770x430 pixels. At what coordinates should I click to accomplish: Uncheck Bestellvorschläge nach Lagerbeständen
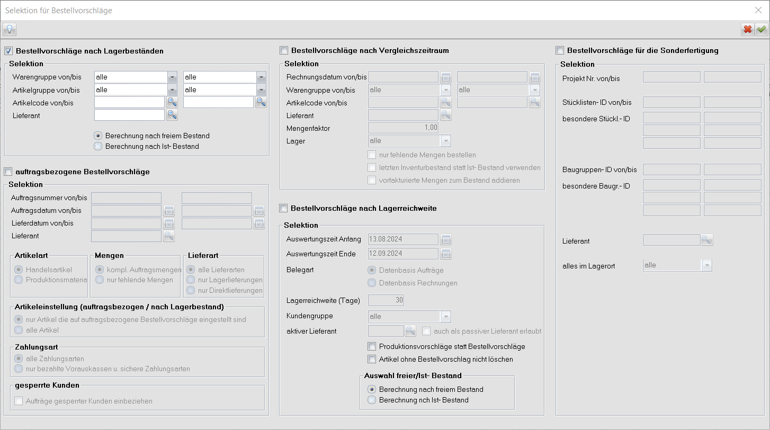8,51
